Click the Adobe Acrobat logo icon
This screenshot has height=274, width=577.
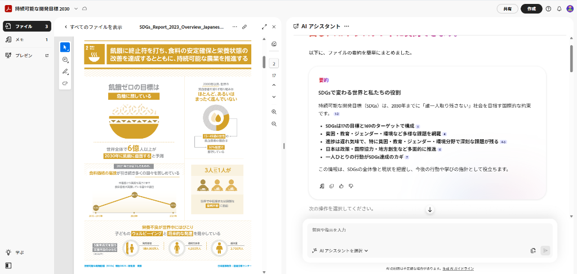(9, 8)
